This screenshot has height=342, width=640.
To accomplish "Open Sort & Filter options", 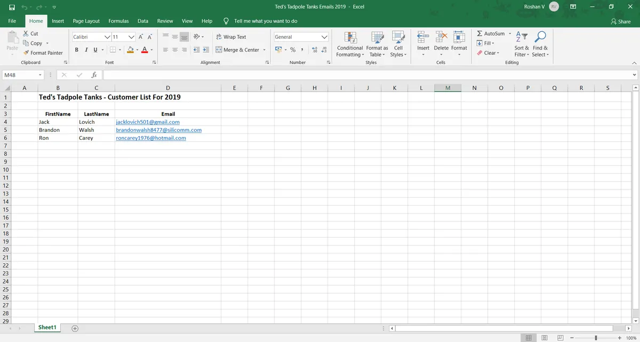I will 522,44.
